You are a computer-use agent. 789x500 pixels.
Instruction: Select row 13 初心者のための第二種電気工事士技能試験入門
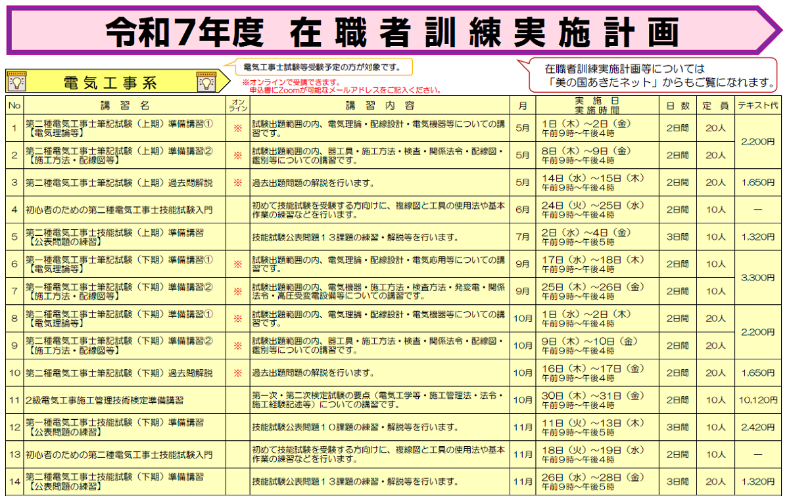pos(120,454)
